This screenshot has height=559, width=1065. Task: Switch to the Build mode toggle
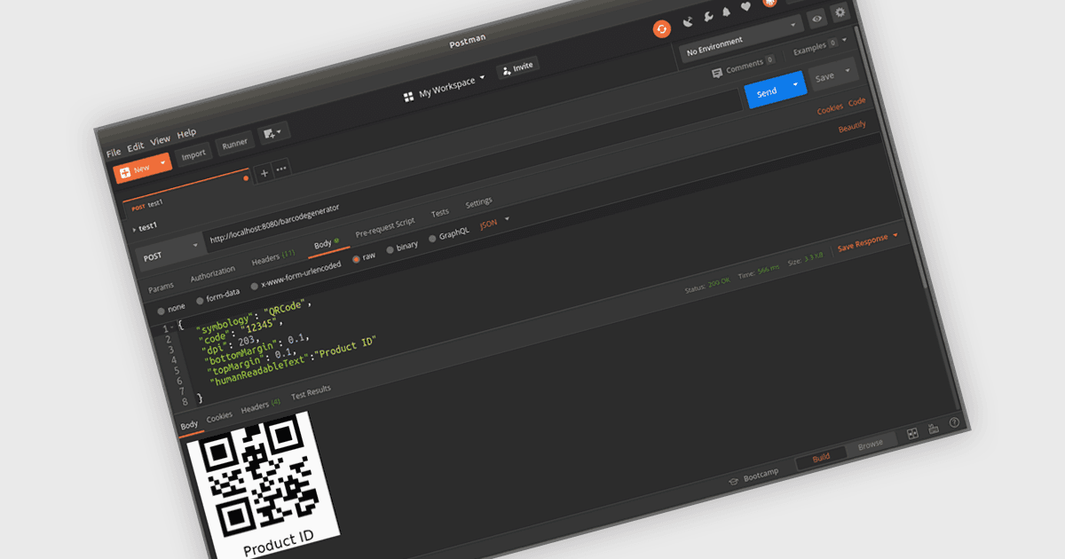pos(821,458)
